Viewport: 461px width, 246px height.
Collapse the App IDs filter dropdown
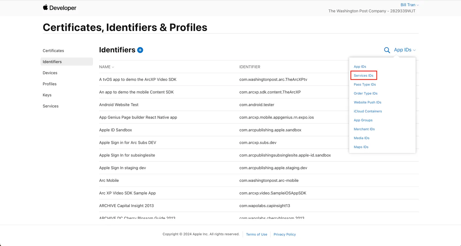pyautogui.click(x=405, y=50)
